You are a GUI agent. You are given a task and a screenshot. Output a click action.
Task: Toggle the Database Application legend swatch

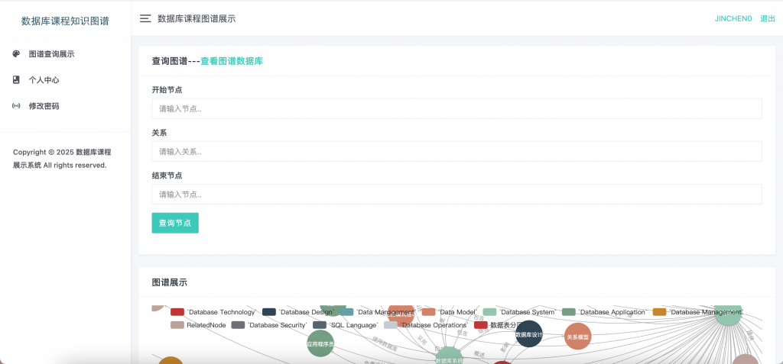click(569, 312)
